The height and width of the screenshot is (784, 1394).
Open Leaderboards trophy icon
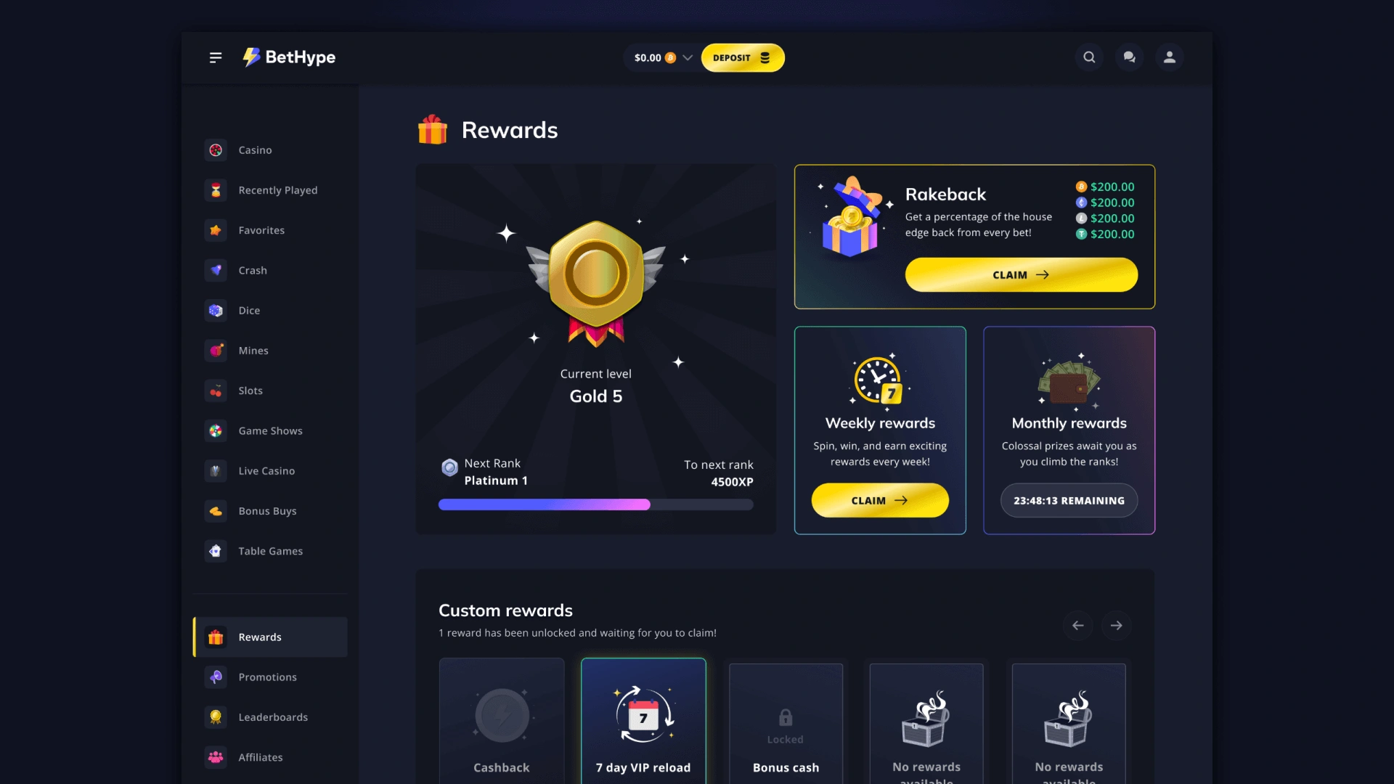click(216, 717)
